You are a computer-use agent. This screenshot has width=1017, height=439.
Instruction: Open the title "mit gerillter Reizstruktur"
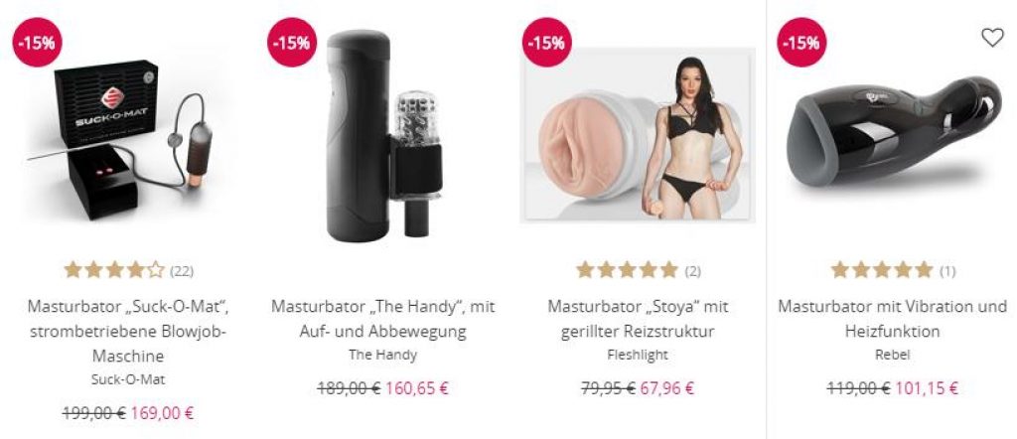638,319
